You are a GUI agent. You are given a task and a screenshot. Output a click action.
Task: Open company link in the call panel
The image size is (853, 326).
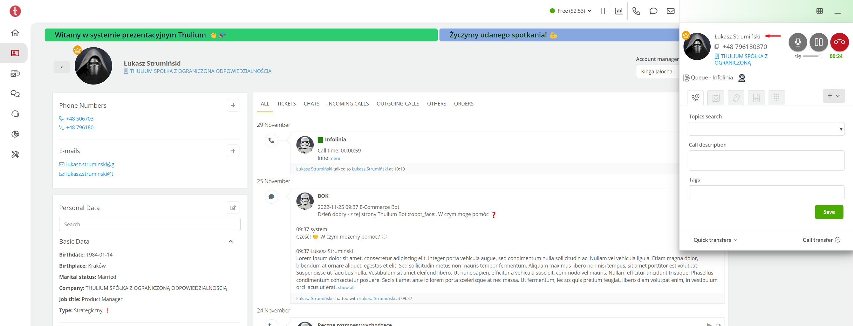point(741,59)
